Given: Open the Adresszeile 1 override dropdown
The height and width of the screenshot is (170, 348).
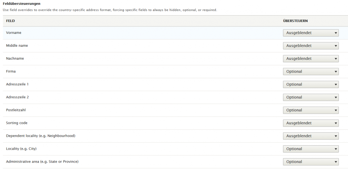Looking at the screenshot, I should (311, 84).
